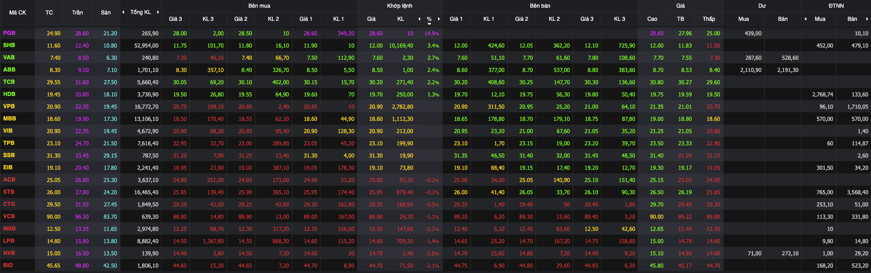
Task: Open stock symbol SHB
Action: click(x=9, y=45)
